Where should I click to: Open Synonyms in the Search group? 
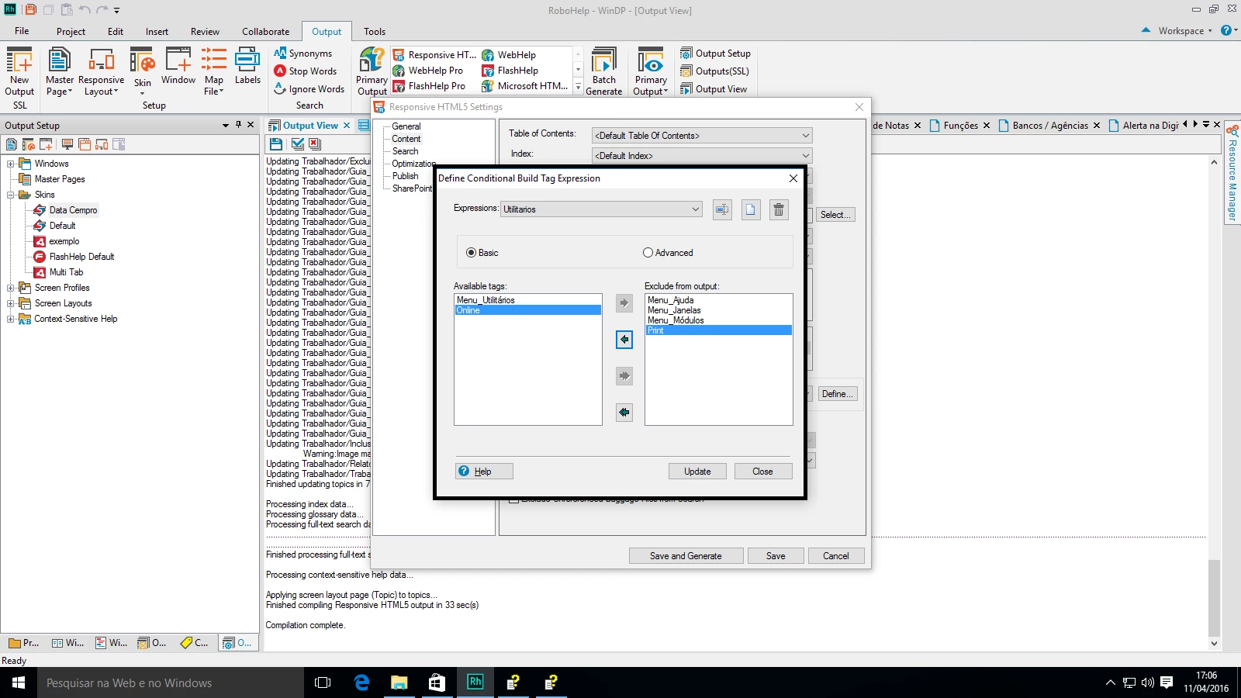pos(303,54)
